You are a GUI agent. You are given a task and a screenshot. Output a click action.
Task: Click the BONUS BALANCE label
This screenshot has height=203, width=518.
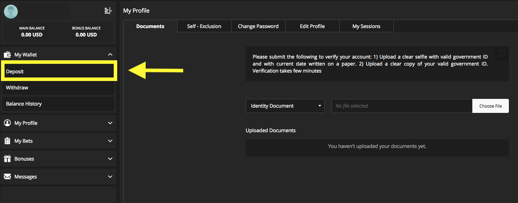[x=86, y=28]
